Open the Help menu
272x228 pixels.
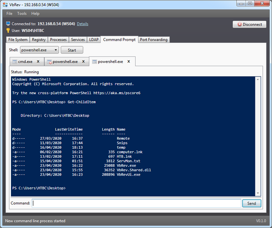pos(35,14)
